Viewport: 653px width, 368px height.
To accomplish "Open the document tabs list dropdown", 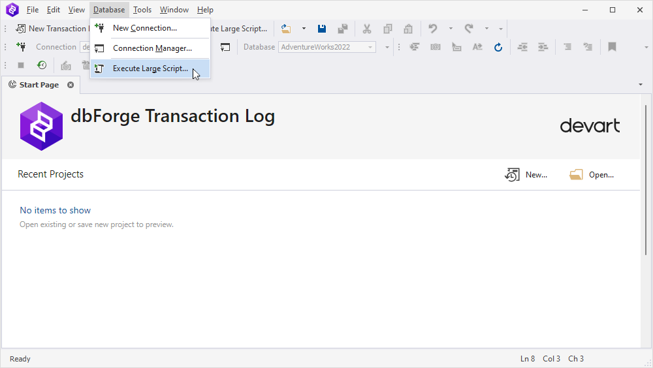I will click(641, 85).
